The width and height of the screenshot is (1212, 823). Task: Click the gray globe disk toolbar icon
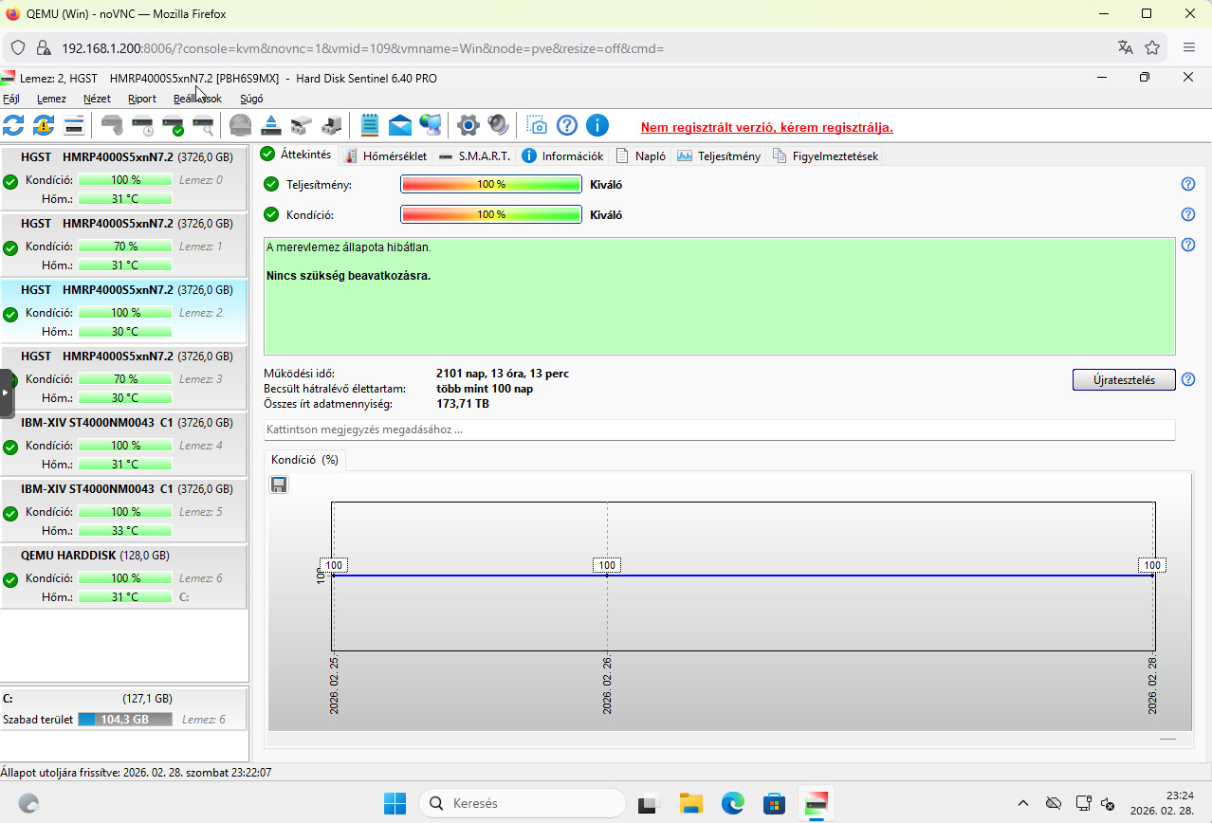[241, 125]
